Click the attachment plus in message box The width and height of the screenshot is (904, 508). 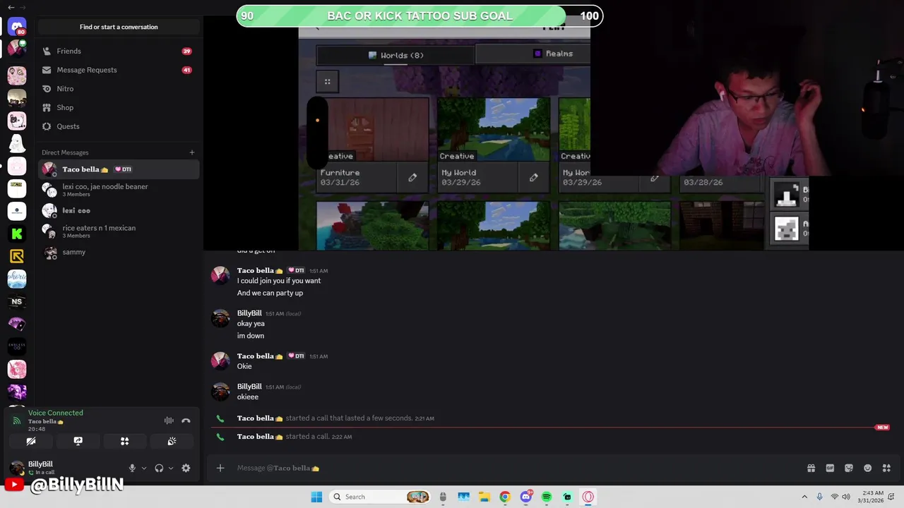pos(220,468)
